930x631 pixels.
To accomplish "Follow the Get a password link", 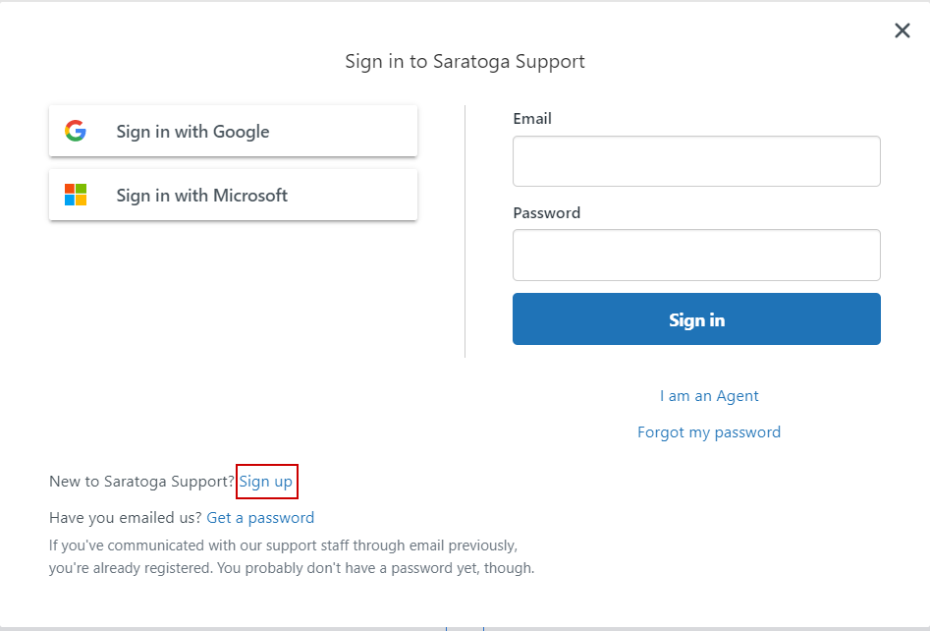I will pyautogui.click(x=260, y=518).
